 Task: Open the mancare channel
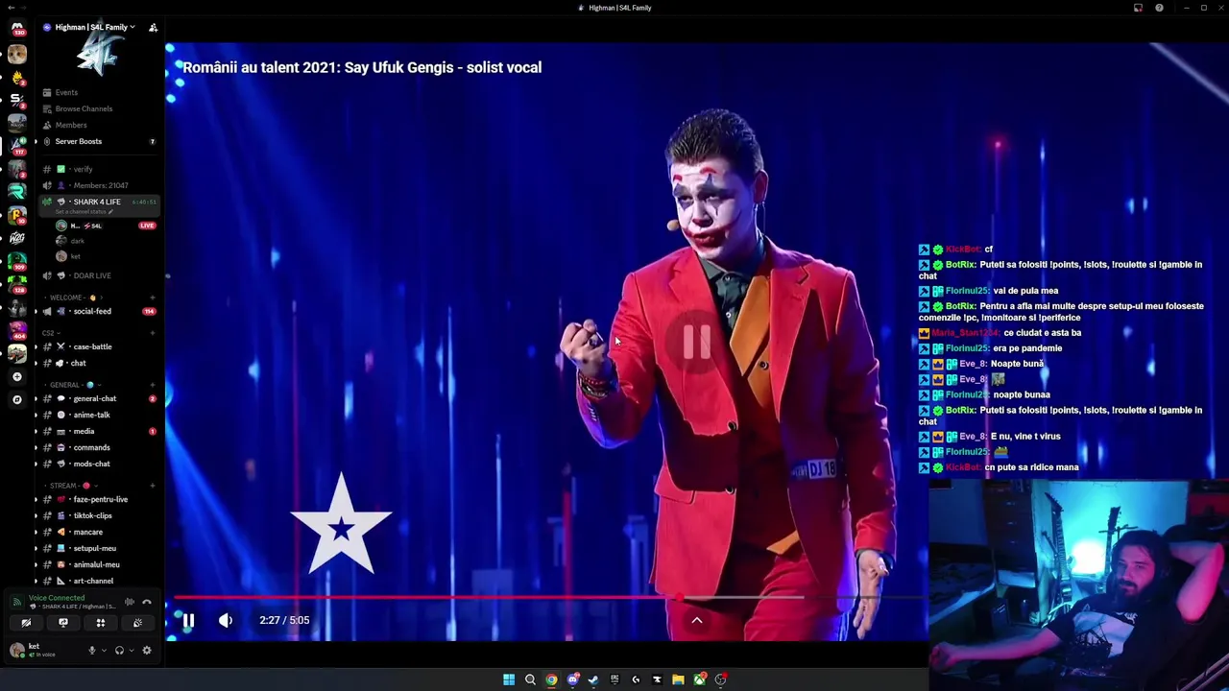coord(99,532)
